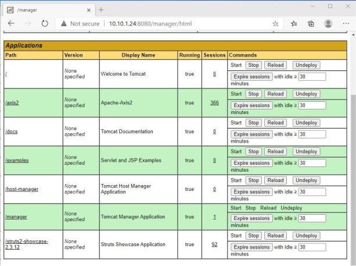Open the Favorites list icon
The image size is (356, 266).
coord(294,23)
